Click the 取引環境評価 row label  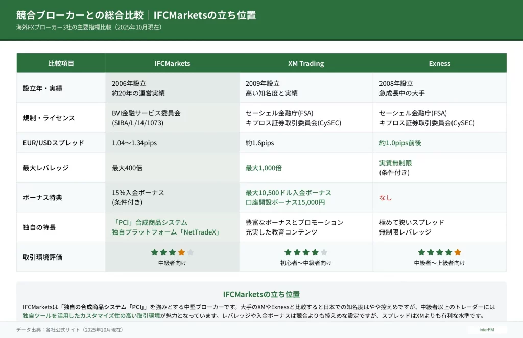click(x=42, y=257)
